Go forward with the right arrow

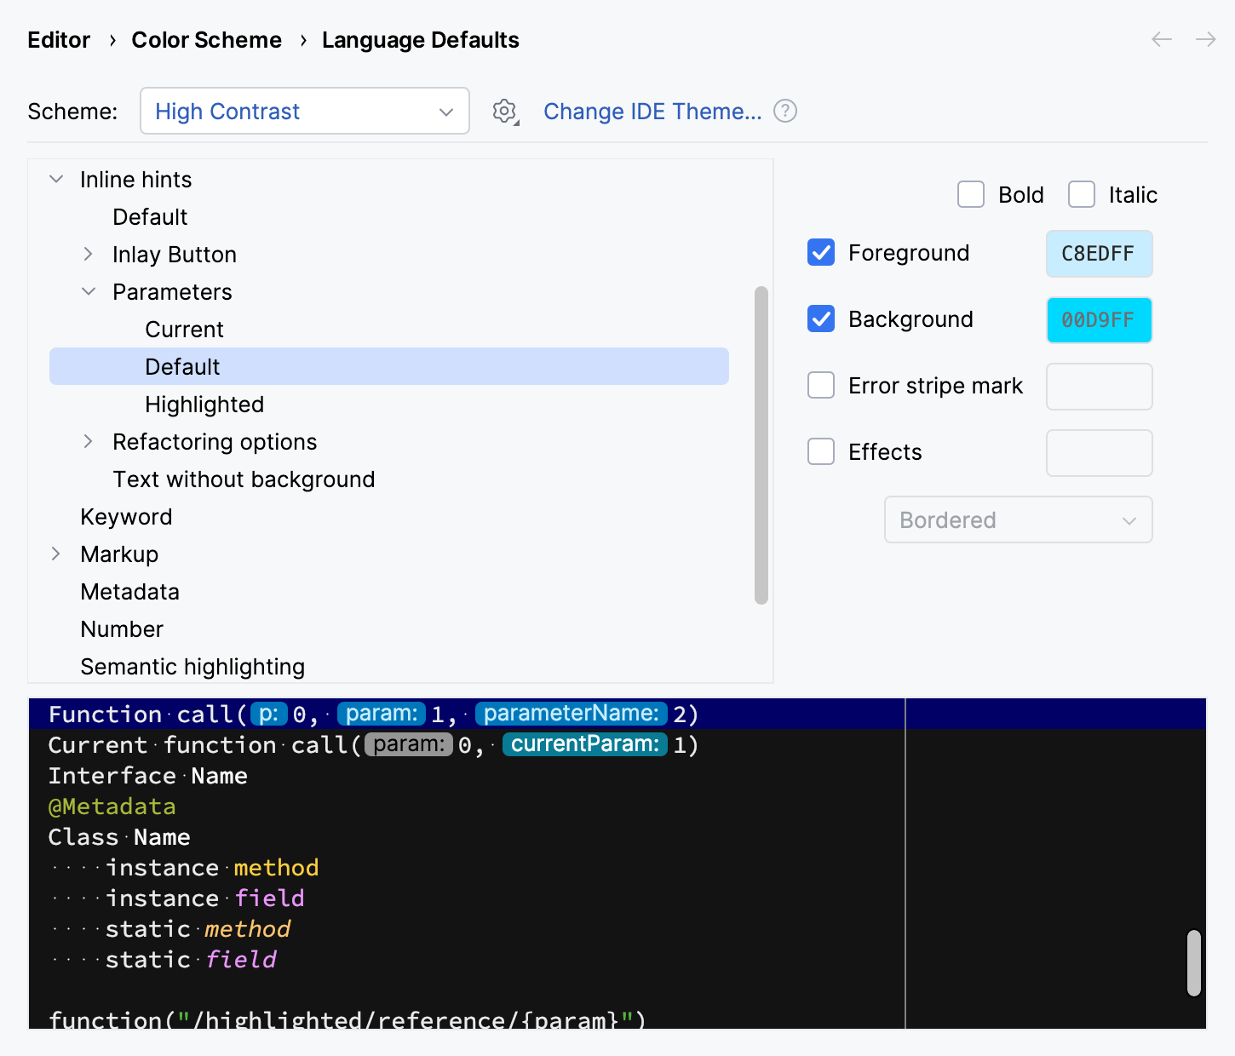coord(1205,39)
